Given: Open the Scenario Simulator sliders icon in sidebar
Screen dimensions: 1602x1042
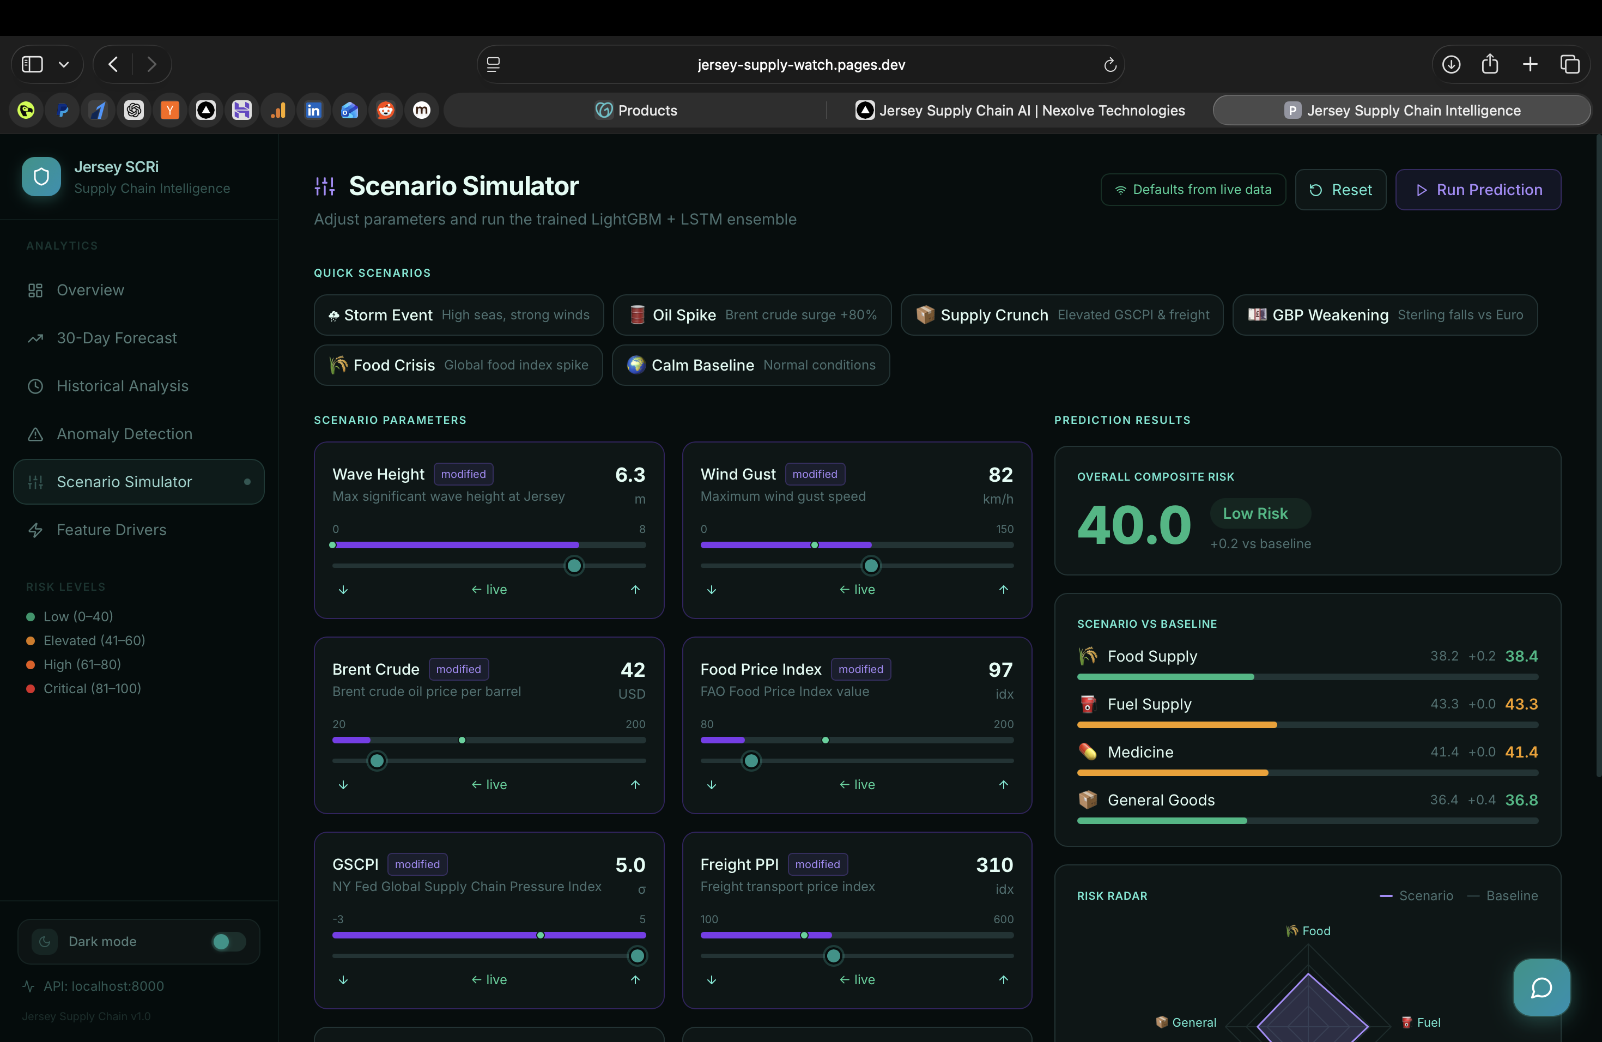Looking at the screenshot, I should [35, 481].
